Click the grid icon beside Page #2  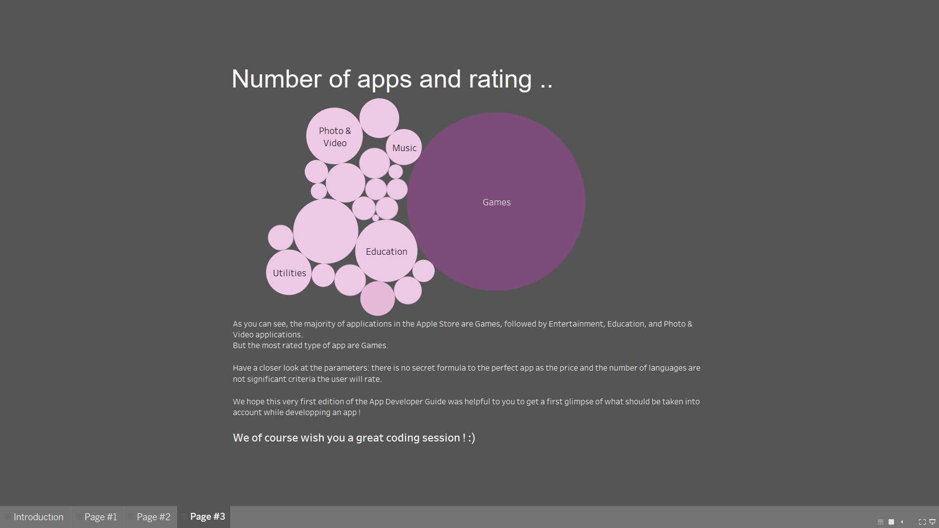(130, 516)
